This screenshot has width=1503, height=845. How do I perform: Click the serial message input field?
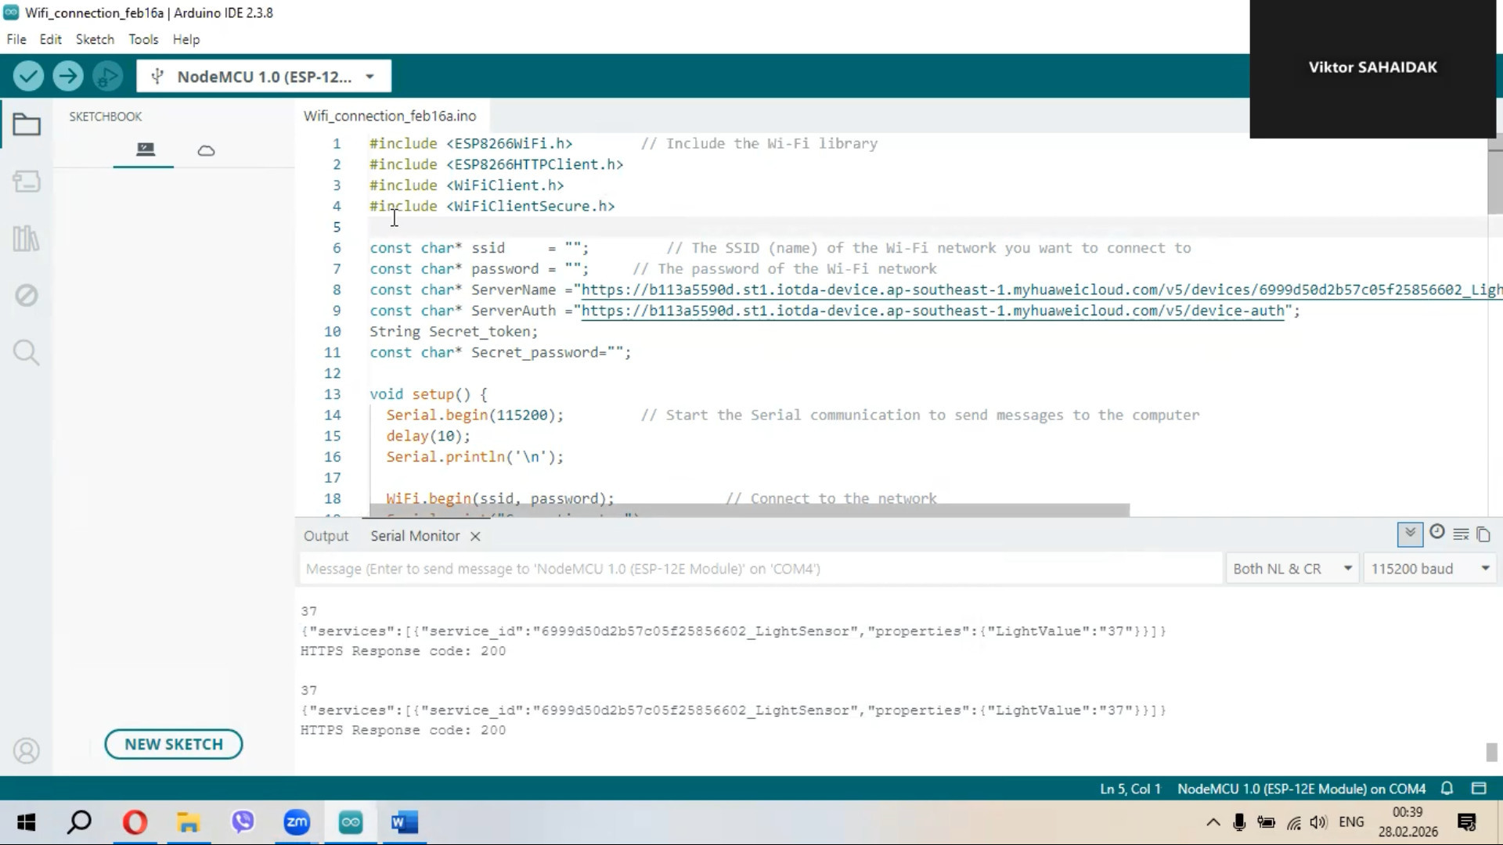click(759, 569)
